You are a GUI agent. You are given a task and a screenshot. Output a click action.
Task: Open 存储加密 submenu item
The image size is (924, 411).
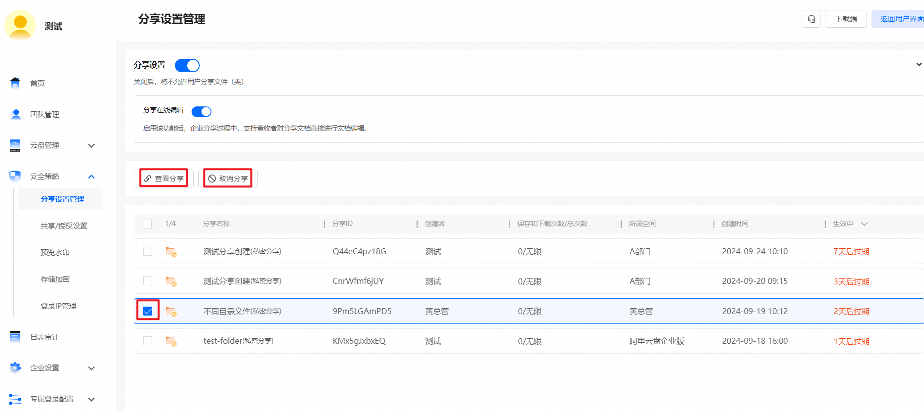55,279
